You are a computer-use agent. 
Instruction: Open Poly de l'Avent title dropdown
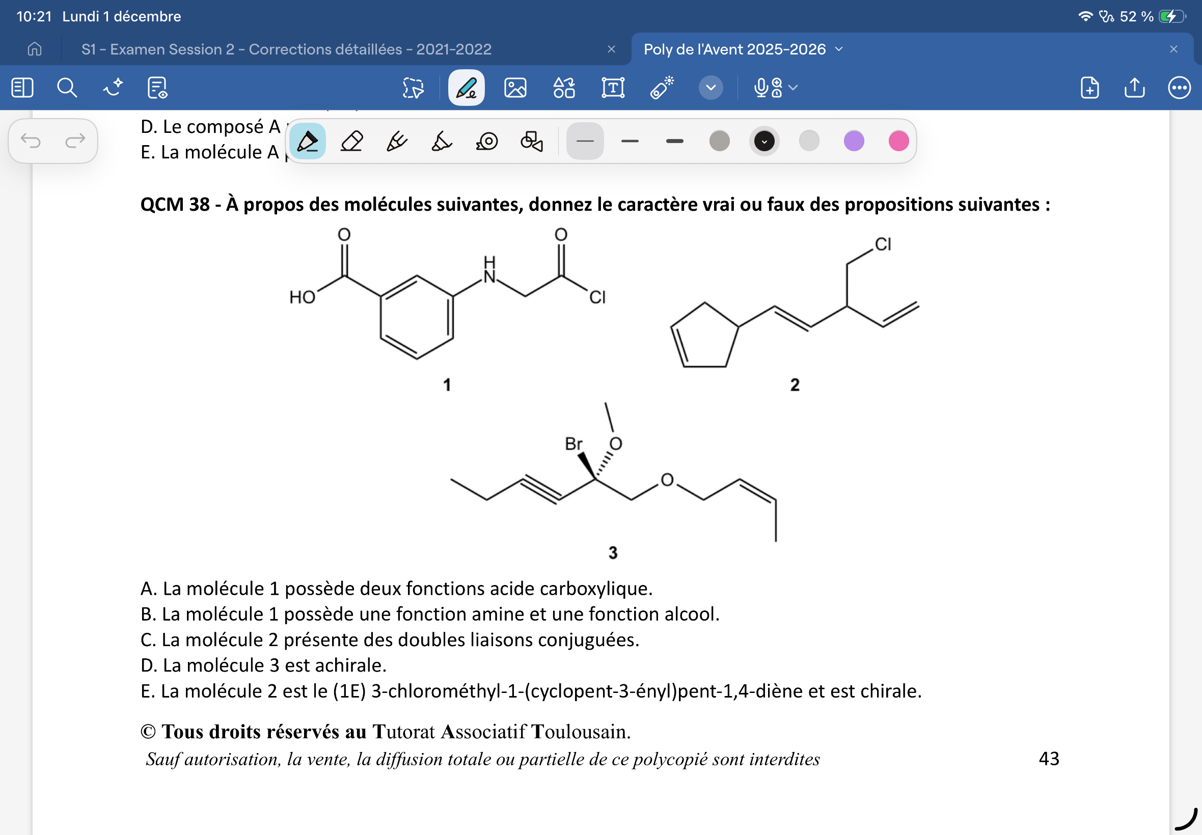(x=839, y=49)
